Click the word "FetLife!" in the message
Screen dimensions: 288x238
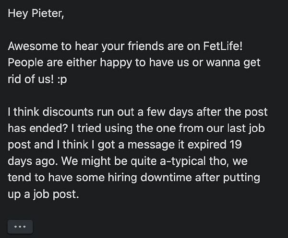[223, 46]
